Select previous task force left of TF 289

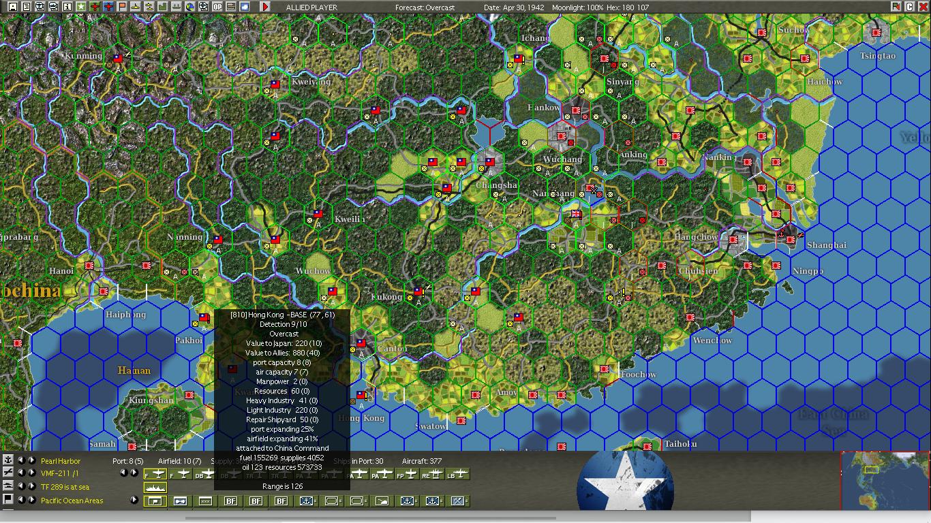(x=20, y=486)
